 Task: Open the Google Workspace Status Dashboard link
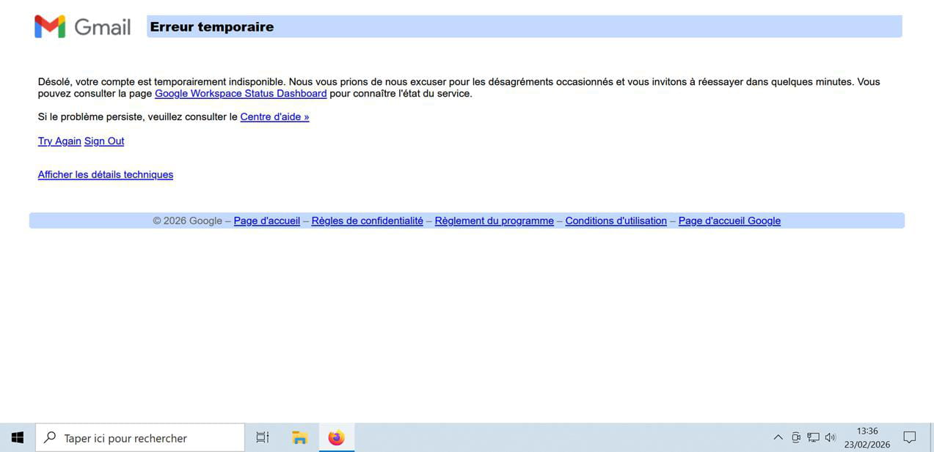point(241,94)
